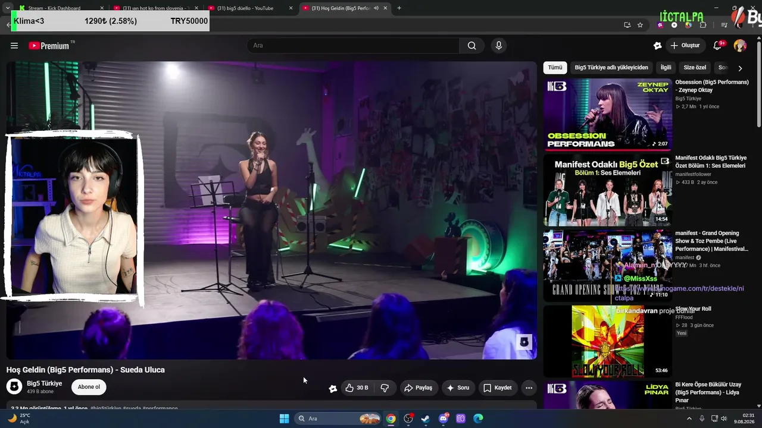The height and width of the screenshot is (428, 762).
Task: Click the Kaydet save button
Action: (x=498, y=388)
